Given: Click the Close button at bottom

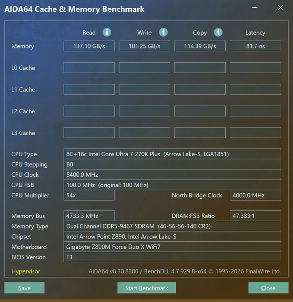Looking at the screenshot, I should [268, 288].
